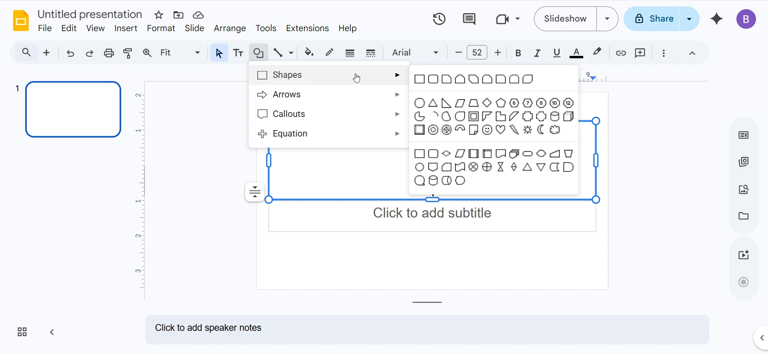Screen dimensions: 768x354
Task: Toggle italic formatting
Action: 537,53
